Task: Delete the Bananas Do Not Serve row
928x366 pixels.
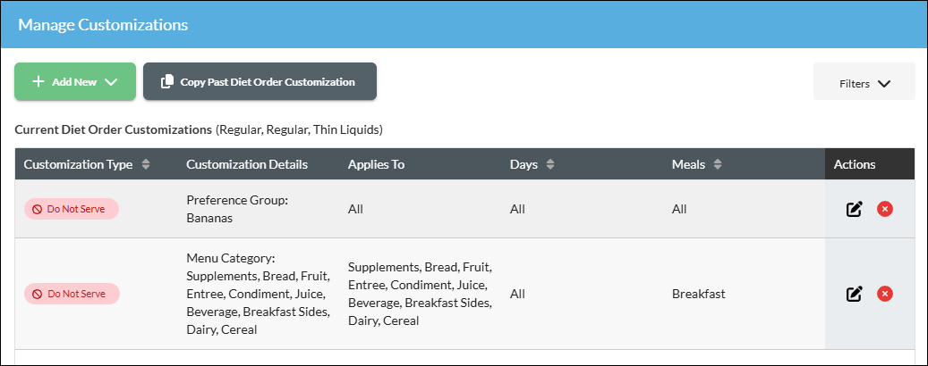Action: pyautogui.click(x=885, y=209)
